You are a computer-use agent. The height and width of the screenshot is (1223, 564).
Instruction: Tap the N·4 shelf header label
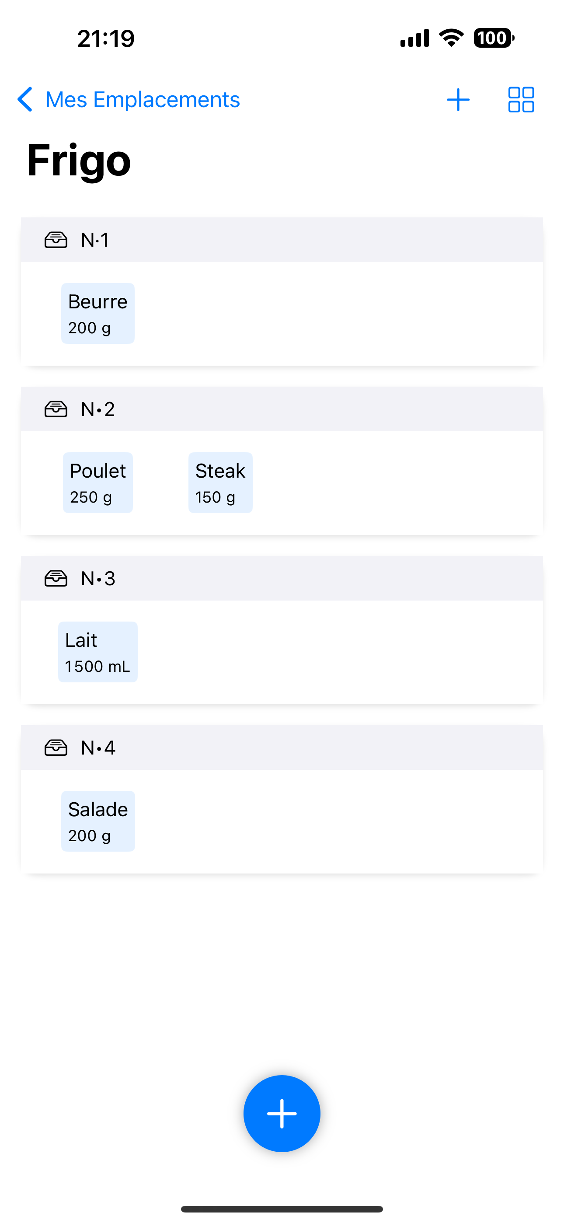(98, 748)
